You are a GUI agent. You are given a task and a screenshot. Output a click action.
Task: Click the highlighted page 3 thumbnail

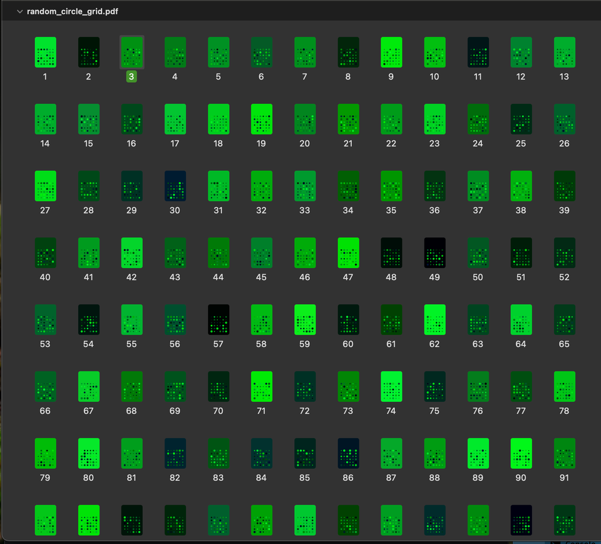pyautogui.click(x=131, y=52)
